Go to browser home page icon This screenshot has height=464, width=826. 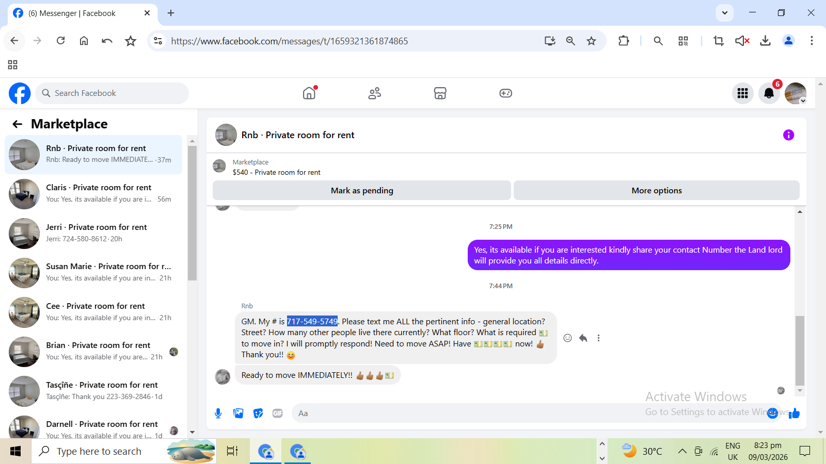pyautogui.click(x=84, y=41)
